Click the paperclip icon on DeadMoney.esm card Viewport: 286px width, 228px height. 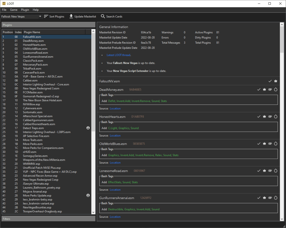pos(270,89)
